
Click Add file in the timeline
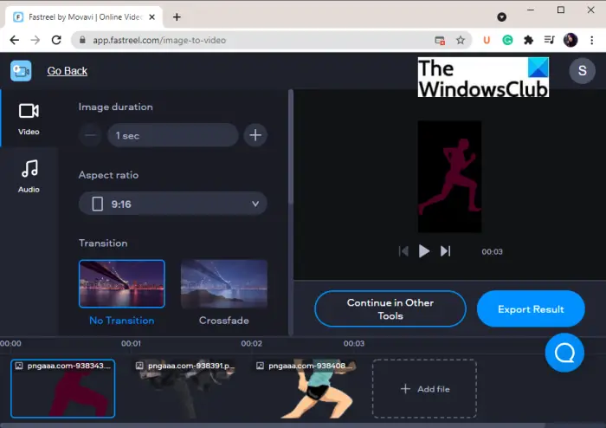click(424, 388)
